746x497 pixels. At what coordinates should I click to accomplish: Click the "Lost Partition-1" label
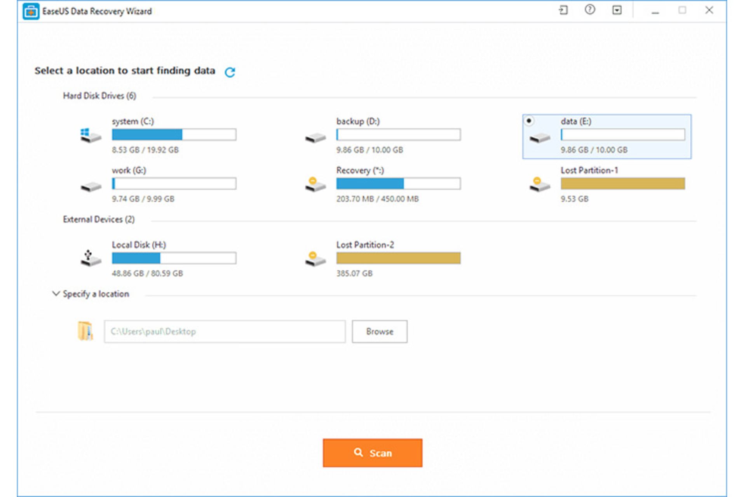pos(589,170)
